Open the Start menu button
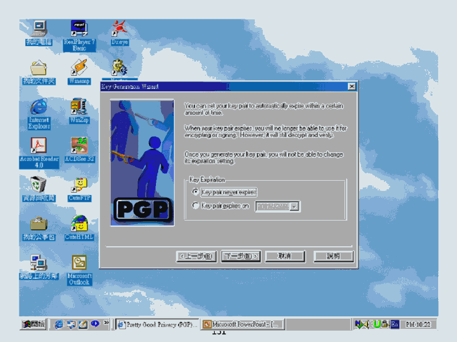Viewport: 457px width, 342px height. click(34, 324)
